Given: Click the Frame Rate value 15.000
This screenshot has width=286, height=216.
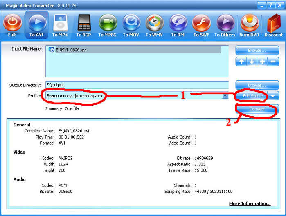Looking at the screenshot, I should [201, 170].
